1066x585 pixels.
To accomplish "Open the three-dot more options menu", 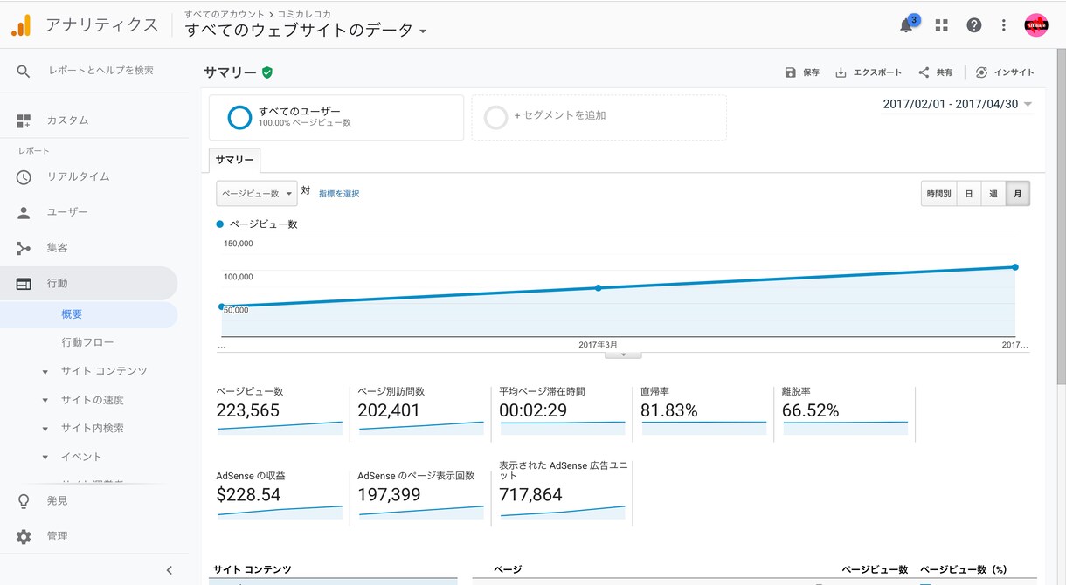I will pyautogui.click(x=1004, y=25).
